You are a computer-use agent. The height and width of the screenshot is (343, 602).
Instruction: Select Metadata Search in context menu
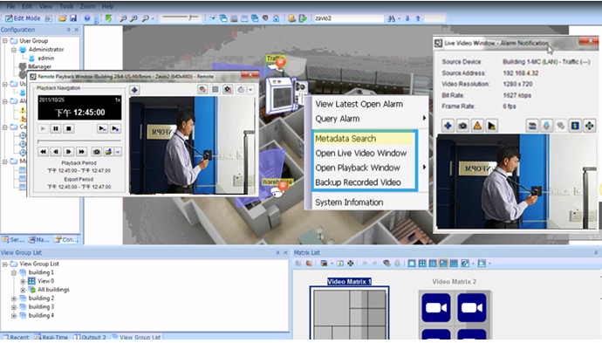tap(364, 139)
